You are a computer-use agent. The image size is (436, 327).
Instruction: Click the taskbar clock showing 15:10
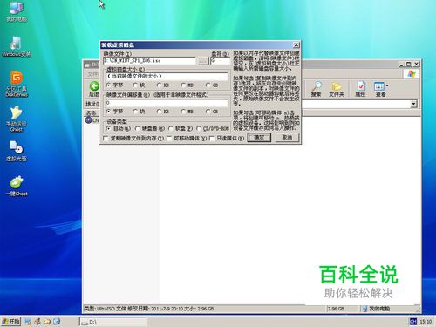point(426,322)
